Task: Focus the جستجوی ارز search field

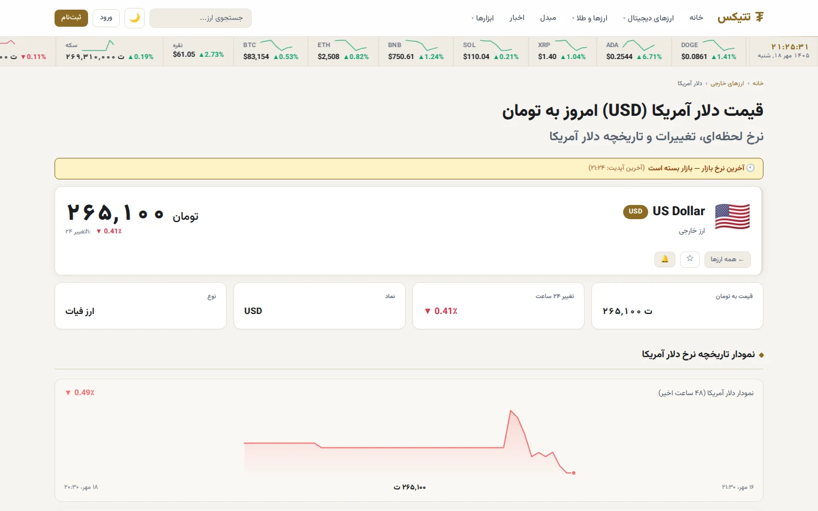Action: [x=200, y=18]
